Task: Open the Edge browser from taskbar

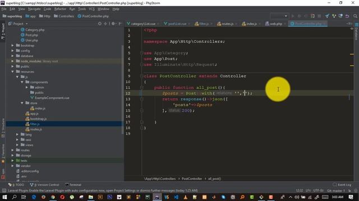Action: (x=34, y=197)
